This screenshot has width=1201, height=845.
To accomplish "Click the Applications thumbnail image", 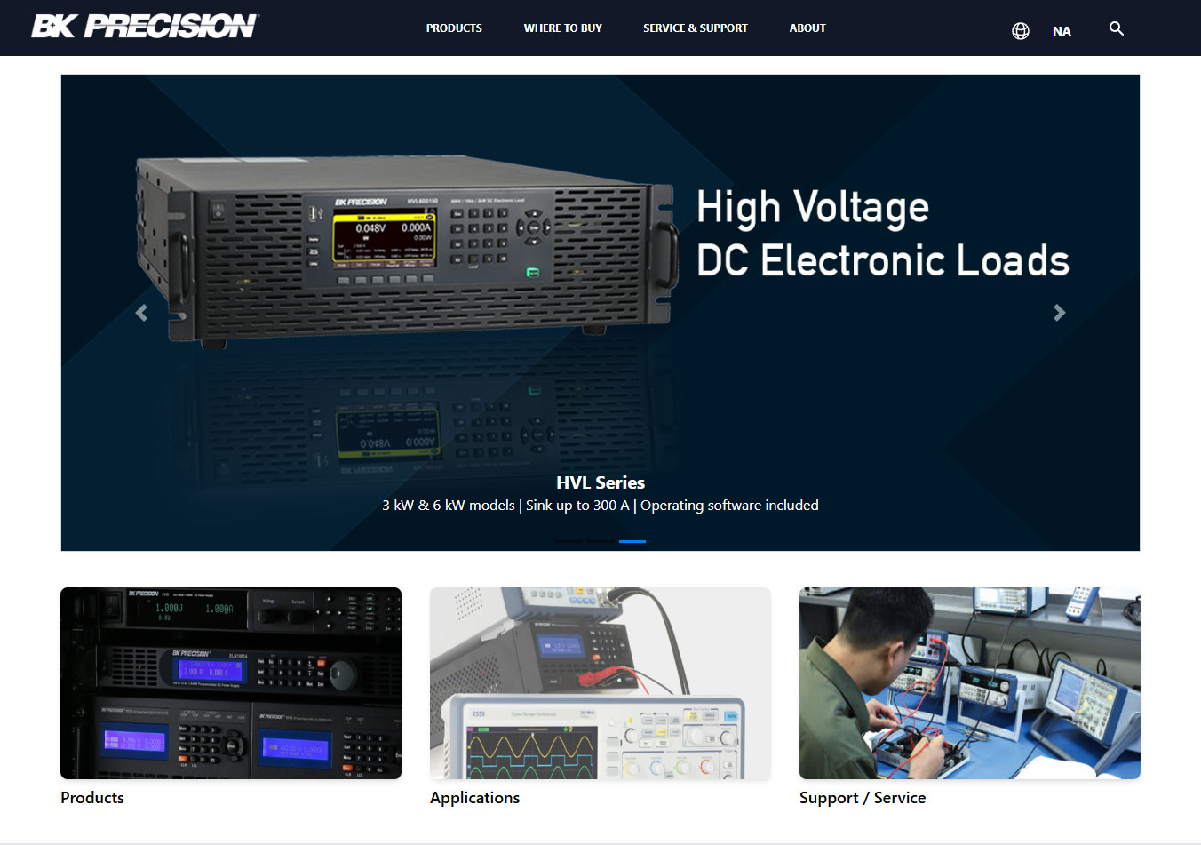I will (600, 682).
